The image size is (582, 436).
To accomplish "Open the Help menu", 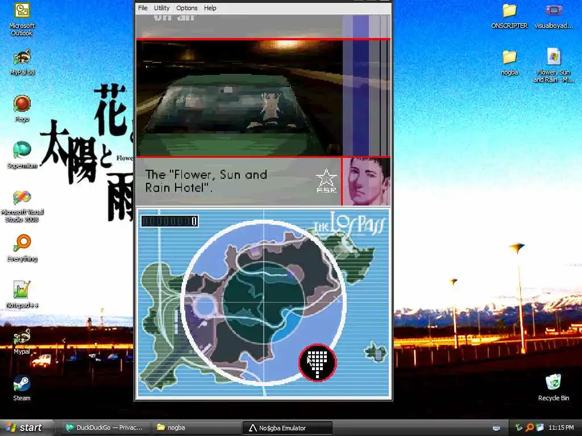I will [210, 8].
